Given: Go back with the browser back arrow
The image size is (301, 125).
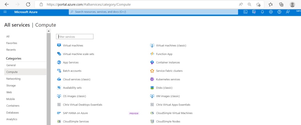Looking at the screenshot, I should point(7,4).
